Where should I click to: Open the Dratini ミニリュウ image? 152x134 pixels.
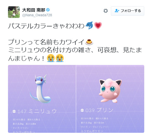(x=42, y=99)
